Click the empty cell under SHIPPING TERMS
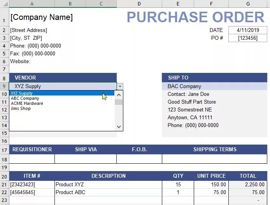The image size is (270, 205). click(214, 159)
